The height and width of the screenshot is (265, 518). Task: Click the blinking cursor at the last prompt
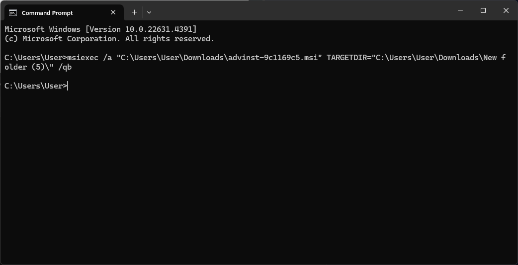point(68,86)
